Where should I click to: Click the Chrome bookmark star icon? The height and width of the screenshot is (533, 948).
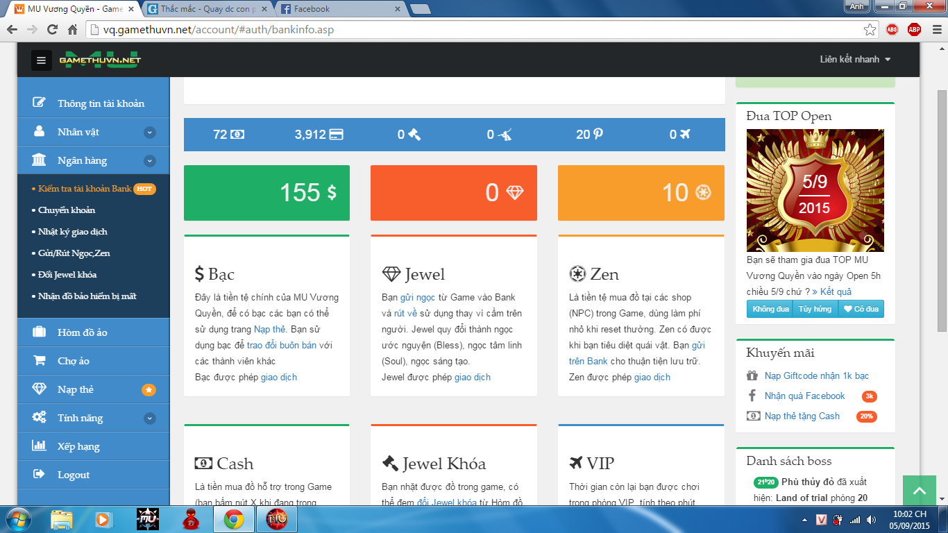click(870, 30)
